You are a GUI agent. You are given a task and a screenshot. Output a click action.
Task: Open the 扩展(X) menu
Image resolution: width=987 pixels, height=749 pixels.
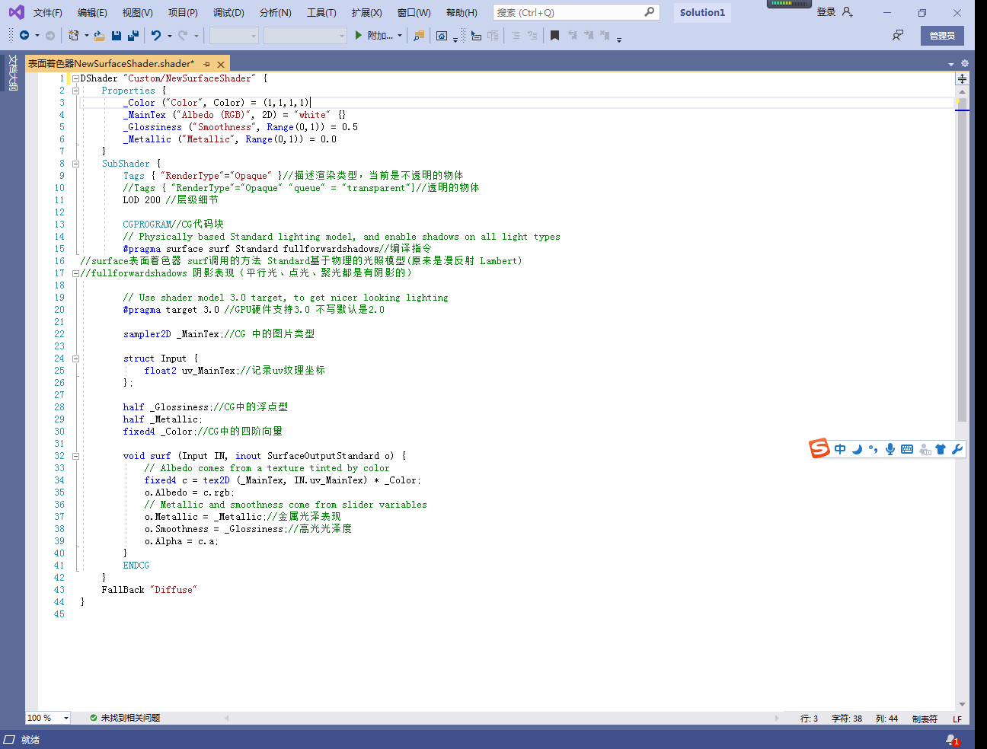click(366, 12)
